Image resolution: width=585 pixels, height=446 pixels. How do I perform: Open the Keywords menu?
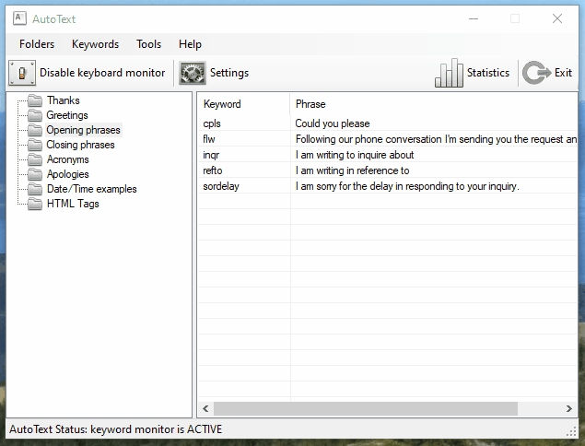click(95, 44)
